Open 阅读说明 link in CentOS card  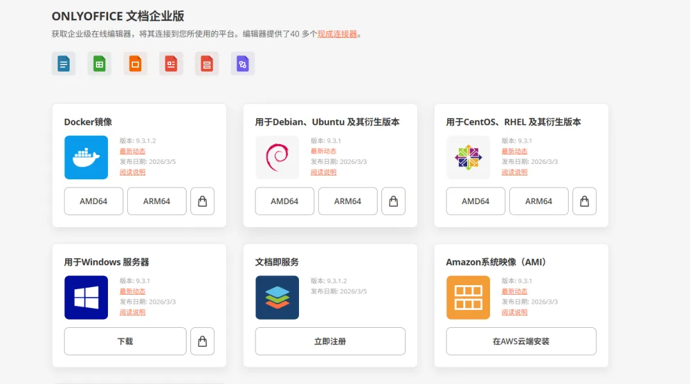(514, 172)
